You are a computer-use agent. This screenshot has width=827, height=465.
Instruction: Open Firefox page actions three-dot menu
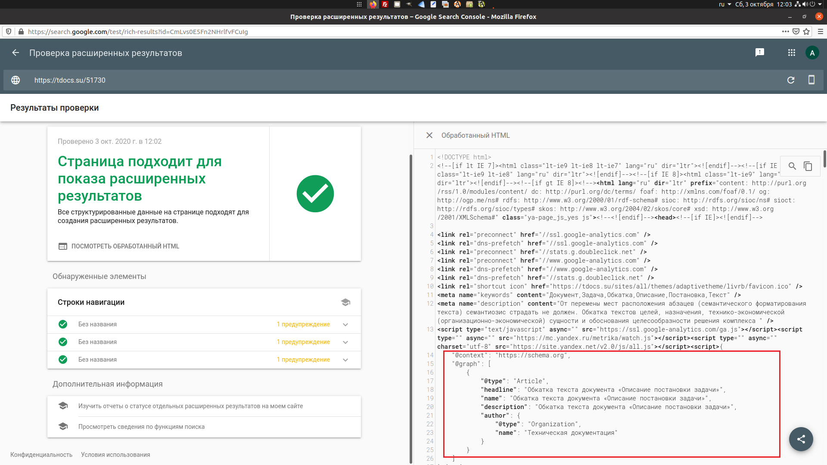click(786, 31)
